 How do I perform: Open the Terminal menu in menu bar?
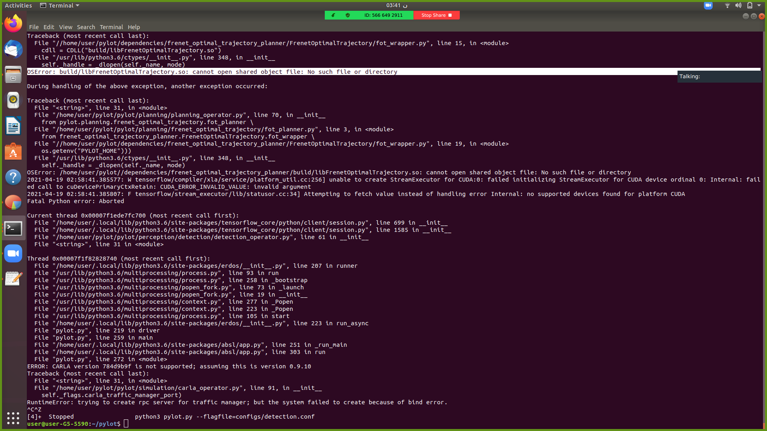(111, 27)
